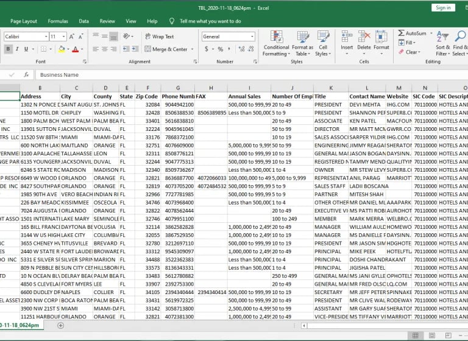Screen dimensions: 468x341
Task: Open the General number format dropdown
Action: pos(252,37)
